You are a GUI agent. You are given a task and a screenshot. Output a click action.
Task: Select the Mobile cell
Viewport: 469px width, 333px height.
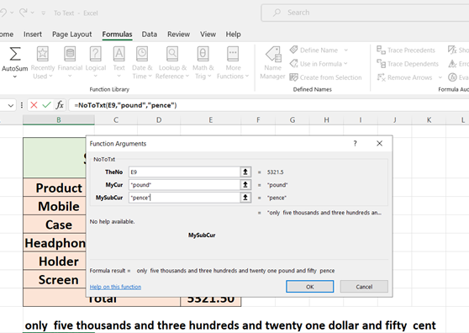point(55,206)
